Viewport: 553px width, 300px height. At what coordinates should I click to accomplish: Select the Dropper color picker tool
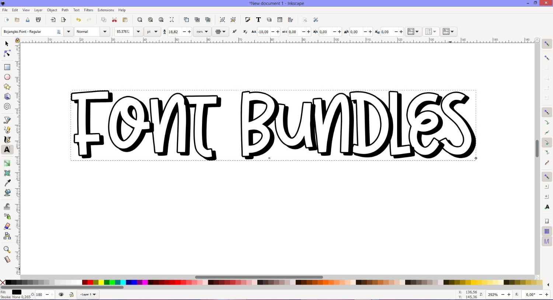coord(7,183)
